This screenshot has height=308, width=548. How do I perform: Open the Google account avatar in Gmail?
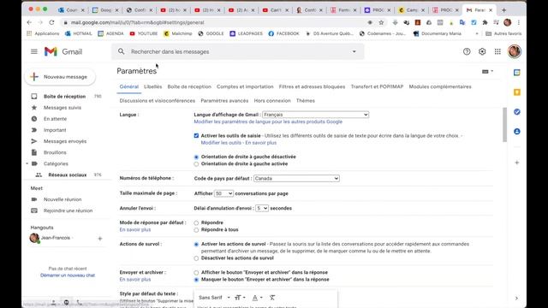(x=514, y=51)
